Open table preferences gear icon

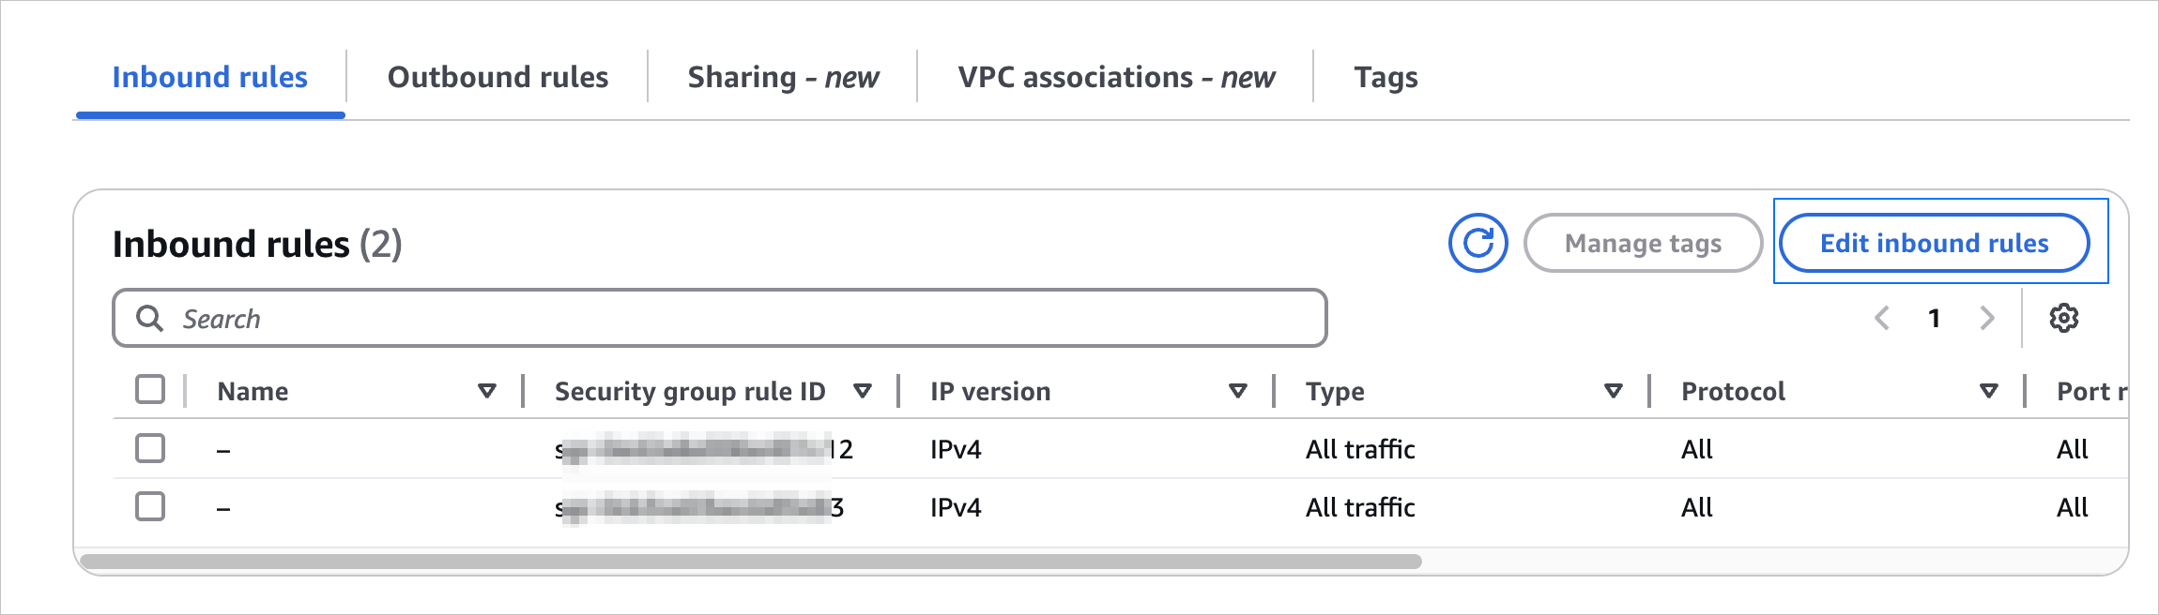(2063, 319)
